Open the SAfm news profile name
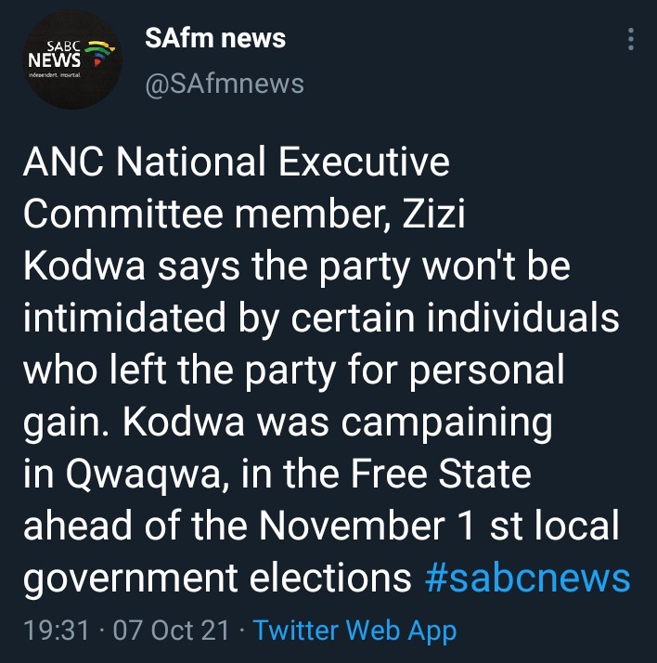This screenshot has height=663, width=657. coord(215,38)
